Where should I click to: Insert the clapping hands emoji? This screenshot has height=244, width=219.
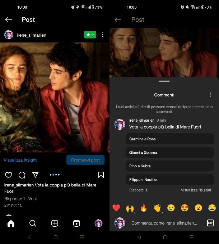pyautogui.click(x=157, y=208)
